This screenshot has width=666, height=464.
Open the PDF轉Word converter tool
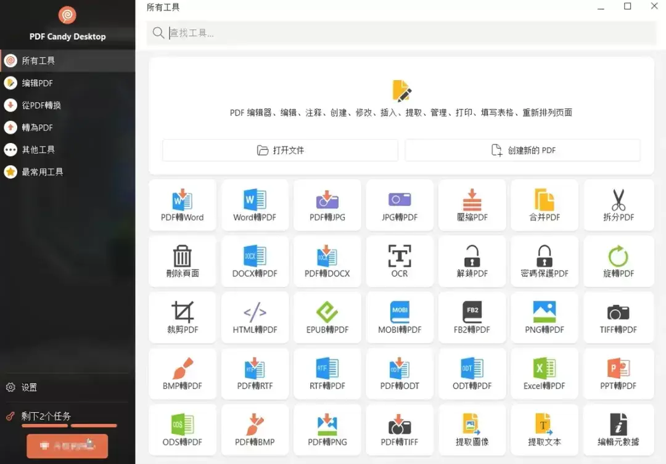tap(183, 205)
